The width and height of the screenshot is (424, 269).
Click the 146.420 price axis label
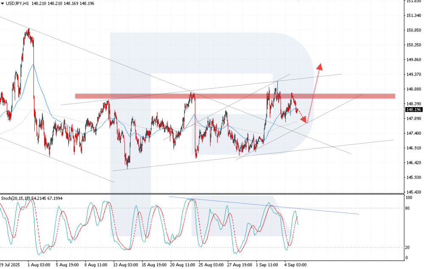tap(413, 163)
